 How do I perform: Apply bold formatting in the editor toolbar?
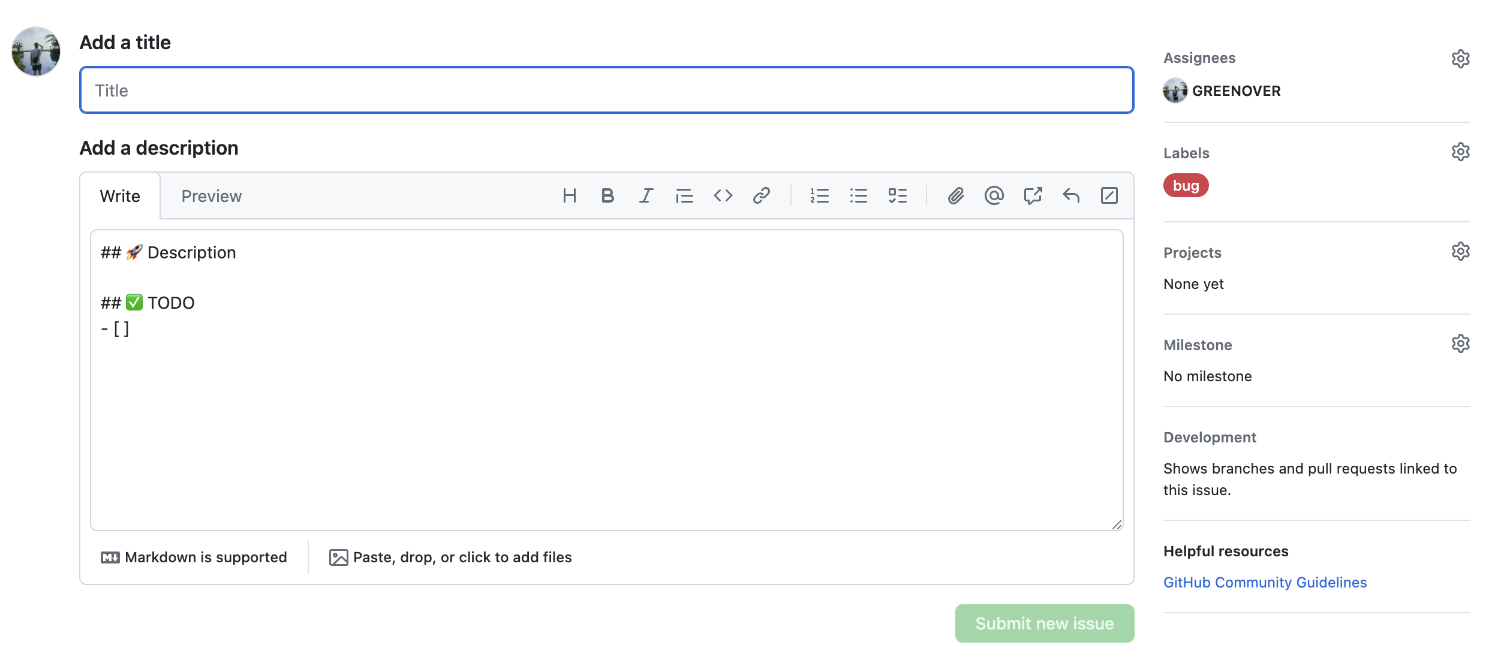pyautogui.click(x=607, y=196)
